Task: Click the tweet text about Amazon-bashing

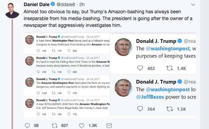Action: (108, 18)
